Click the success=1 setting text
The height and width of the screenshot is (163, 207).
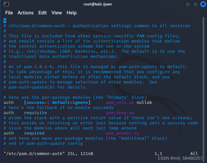38,102
